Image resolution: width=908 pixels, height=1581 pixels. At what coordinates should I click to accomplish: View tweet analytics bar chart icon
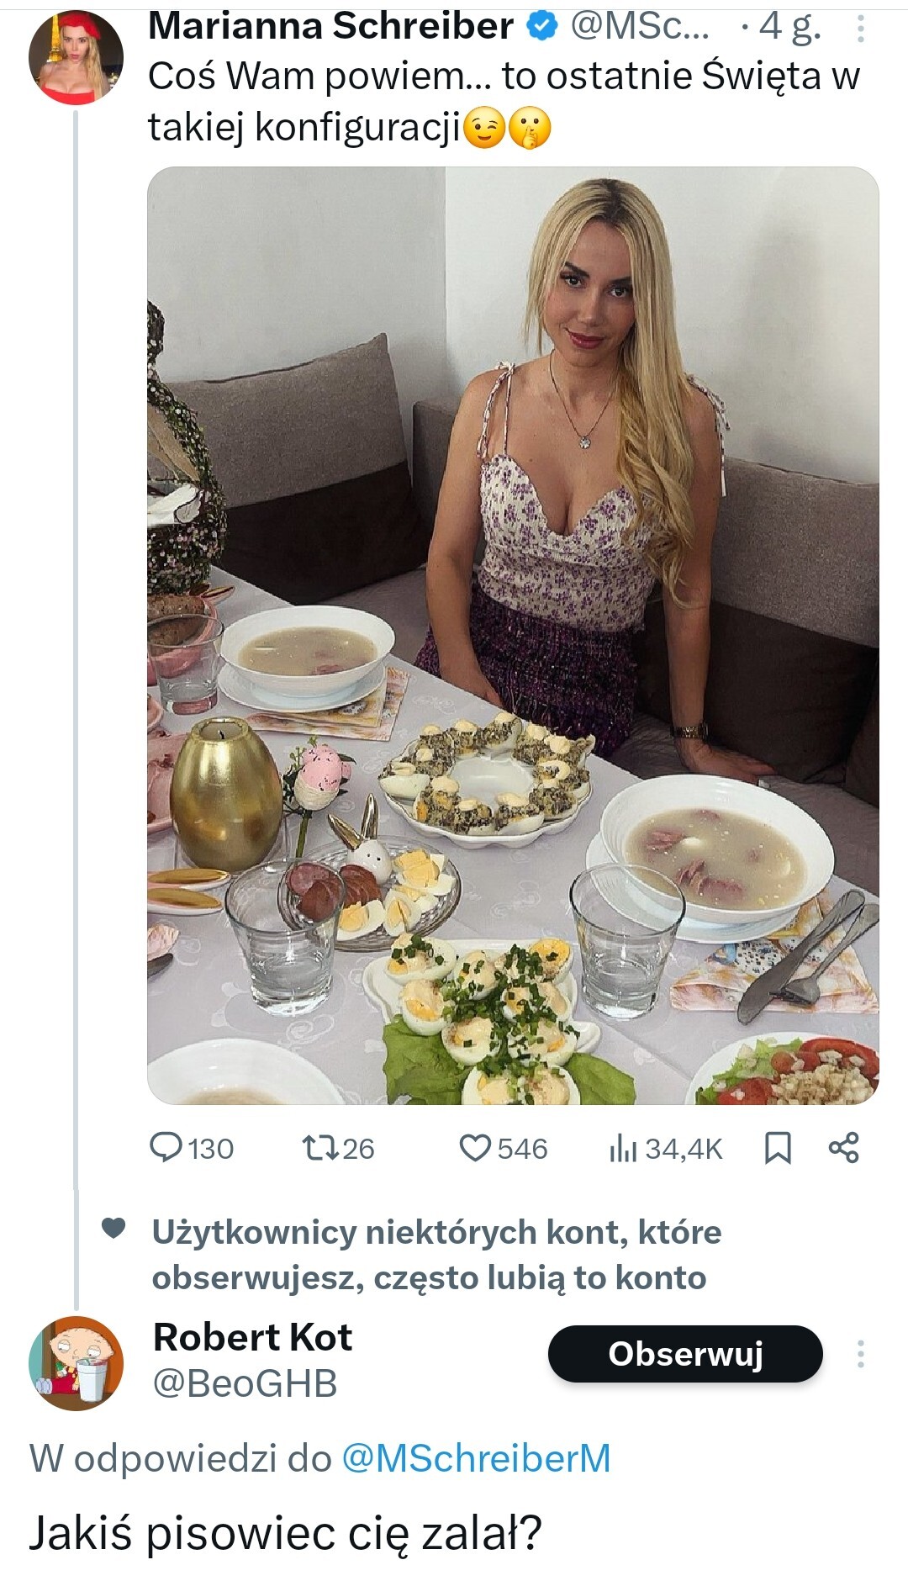coord(623,1148)
